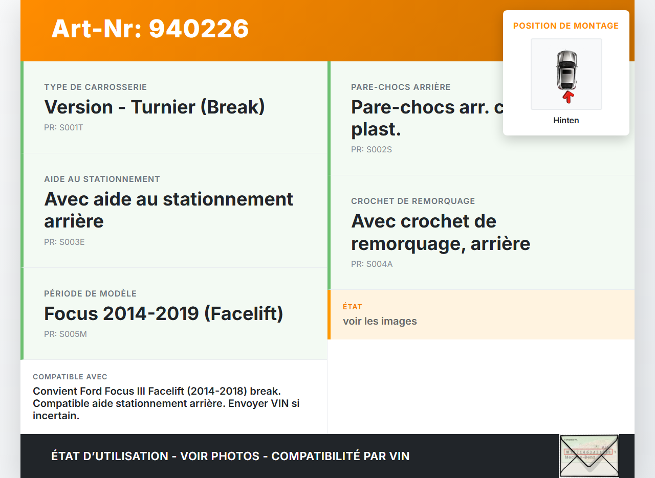Select the Position de montage title

[565, 26]
